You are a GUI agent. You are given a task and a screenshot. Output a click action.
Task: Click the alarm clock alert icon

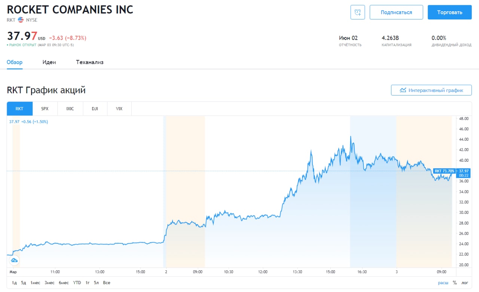click(x=357, y=12)
